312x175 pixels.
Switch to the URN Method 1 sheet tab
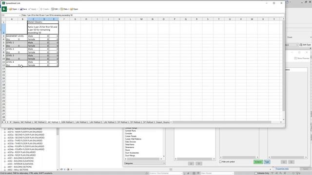click(68, 122)
